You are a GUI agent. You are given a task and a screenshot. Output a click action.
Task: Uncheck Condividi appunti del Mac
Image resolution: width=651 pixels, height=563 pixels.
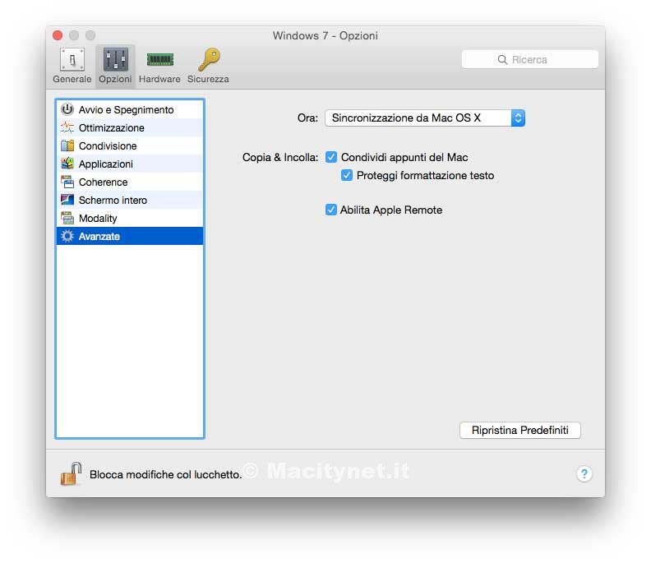tap(331, 157)
